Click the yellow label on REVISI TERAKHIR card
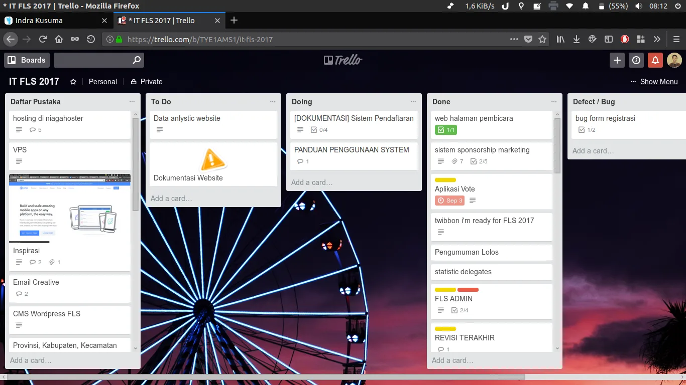686x385 pixels. (445, 329)
